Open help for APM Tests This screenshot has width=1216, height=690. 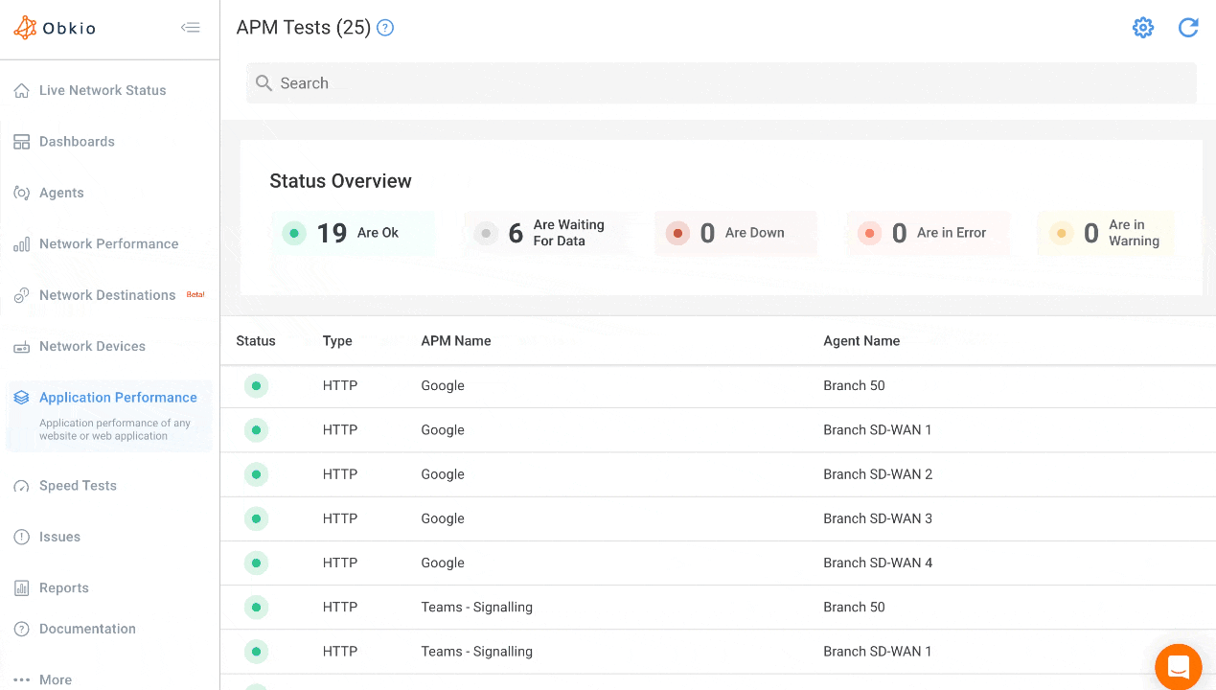point(384,28)
